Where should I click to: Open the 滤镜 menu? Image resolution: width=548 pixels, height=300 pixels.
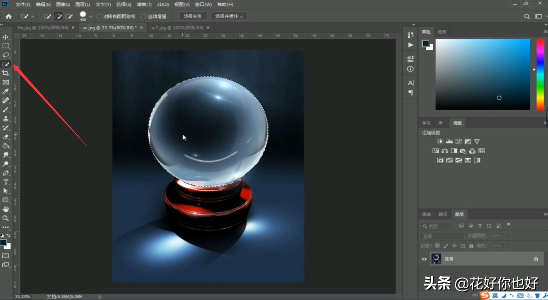click(x=143, y=4)
